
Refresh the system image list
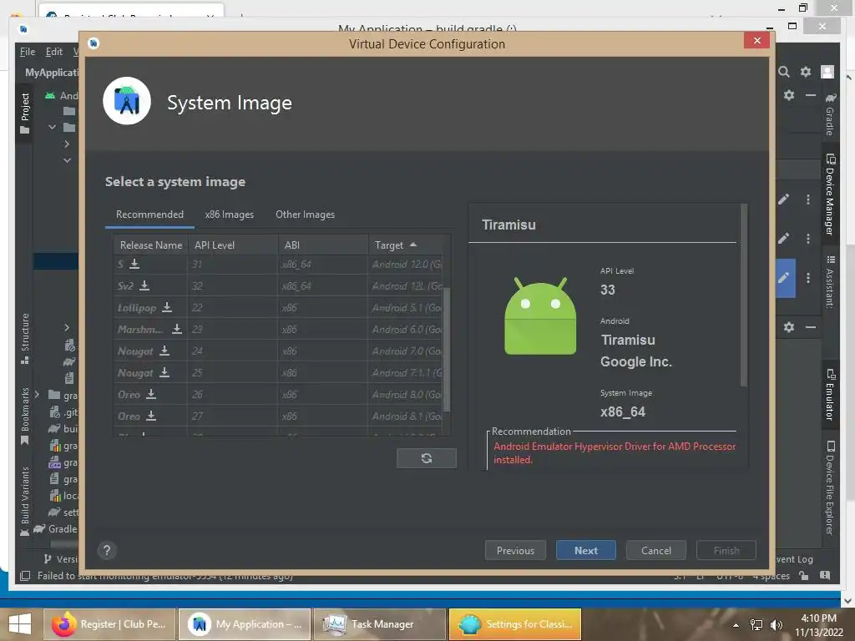tap(427, 458)
